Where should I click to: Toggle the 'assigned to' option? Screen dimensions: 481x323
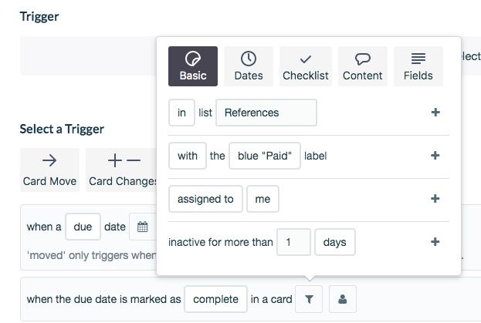[x=205, y=199]
